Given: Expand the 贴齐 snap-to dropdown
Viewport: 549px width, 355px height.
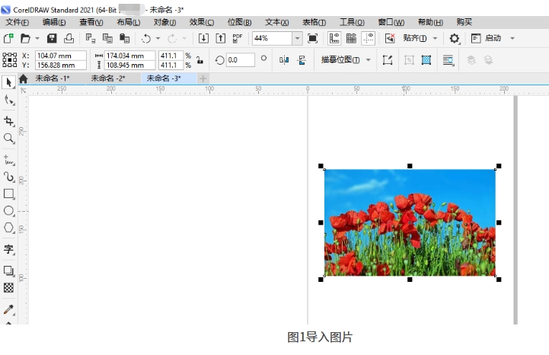Looking at the screenshot, I should (435, 38).
